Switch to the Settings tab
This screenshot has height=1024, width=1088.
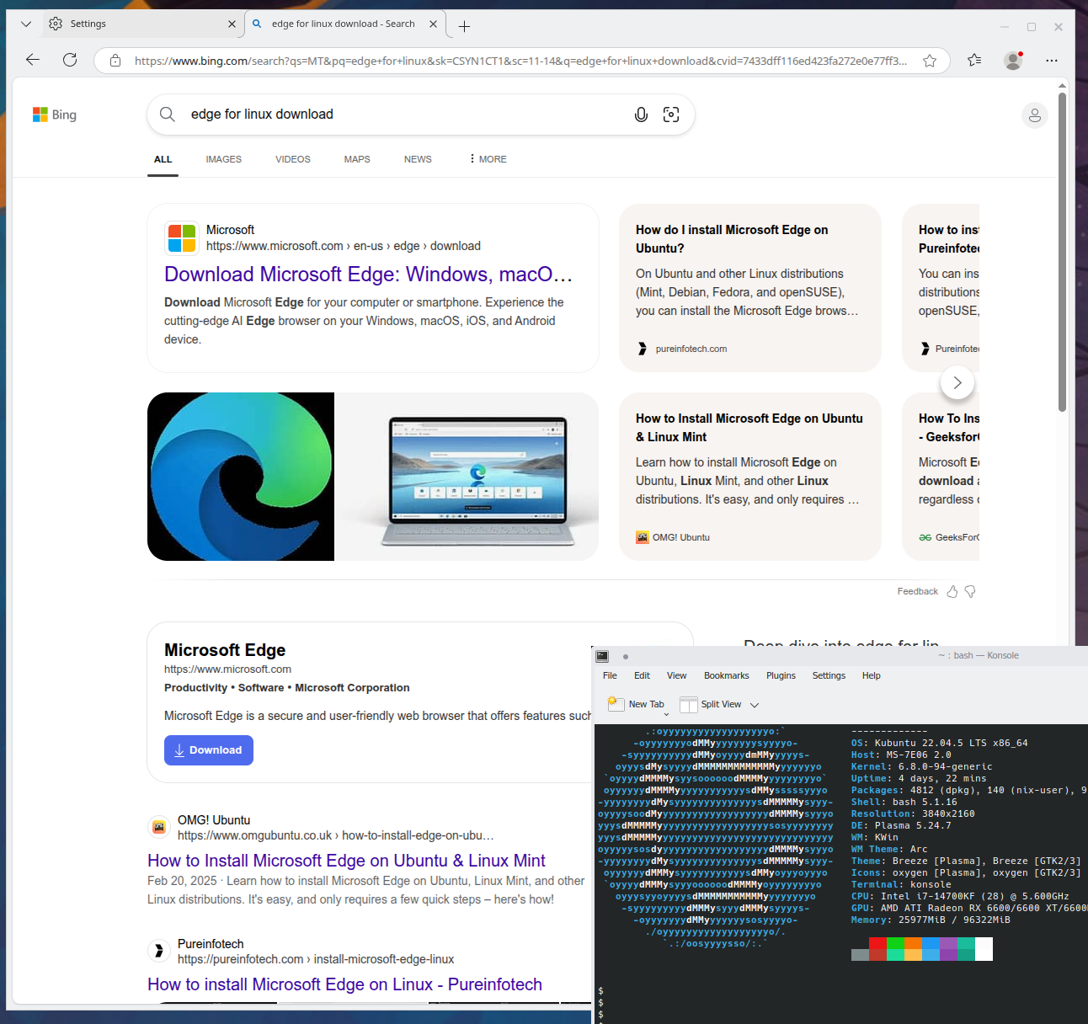tap(141, 24)
